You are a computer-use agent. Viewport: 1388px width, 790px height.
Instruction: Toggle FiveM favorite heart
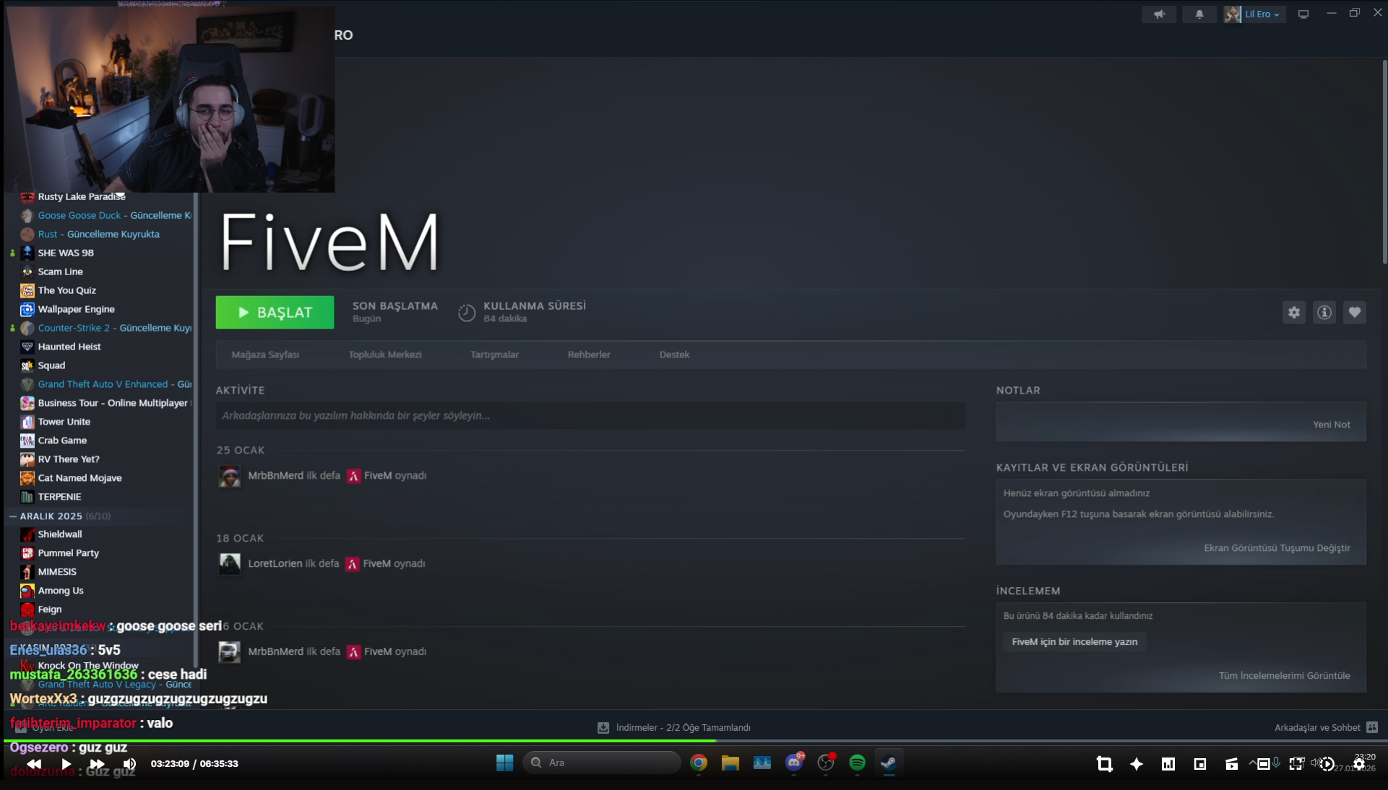coord(1355,312)
